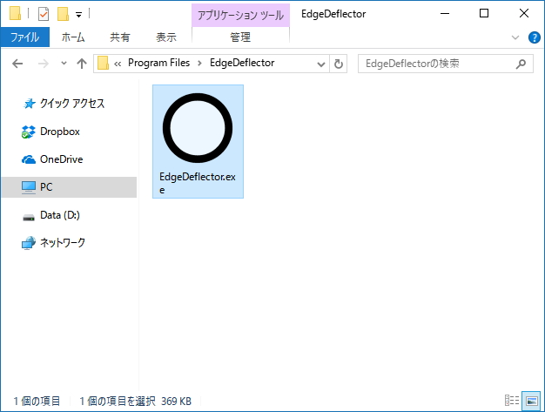Click EdgeDeflector in the address bar
This screenshot has width=545, height=412.
242,63
